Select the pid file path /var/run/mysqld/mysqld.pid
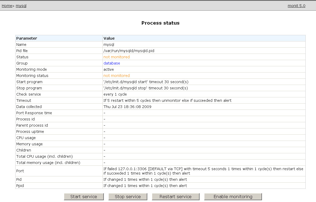 click(129, 51)
